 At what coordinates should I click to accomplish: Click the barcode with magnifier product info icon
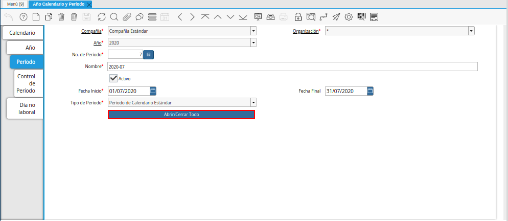(x=361, y=17)
